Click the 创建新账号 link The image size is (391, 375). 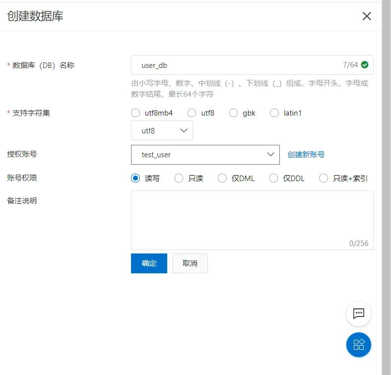(x=306, y=155)
